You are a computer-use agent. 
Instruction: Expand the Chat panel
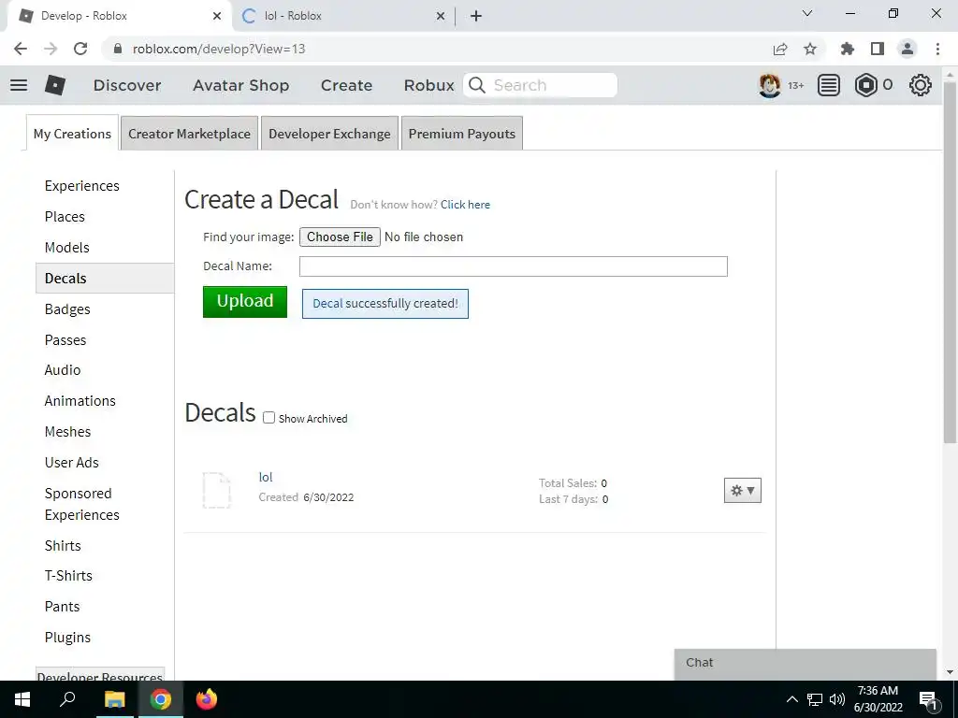click(806, 663)
